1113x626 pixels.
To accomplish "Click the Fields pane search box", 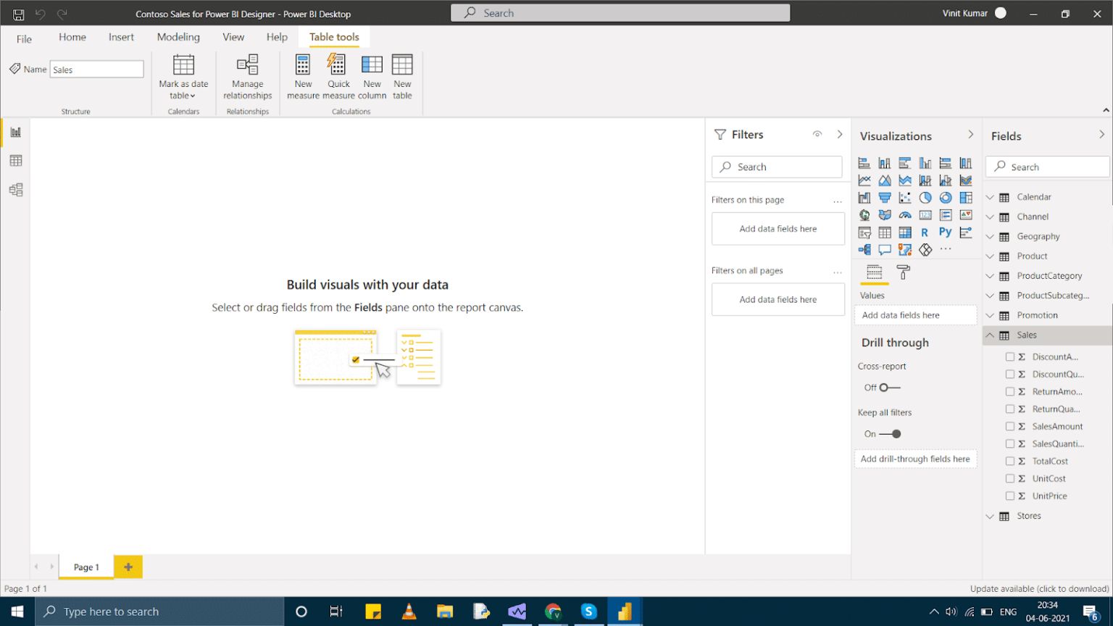I will point(1046,166).
